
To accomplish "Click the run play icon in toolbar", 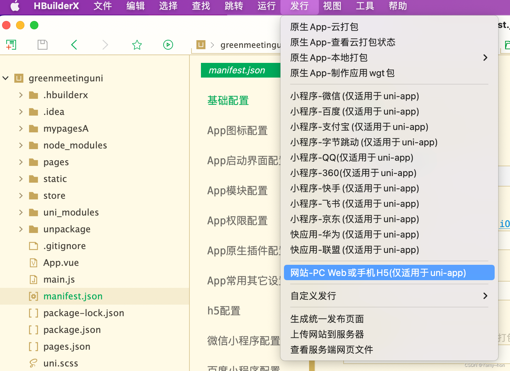I will [168, 44].
